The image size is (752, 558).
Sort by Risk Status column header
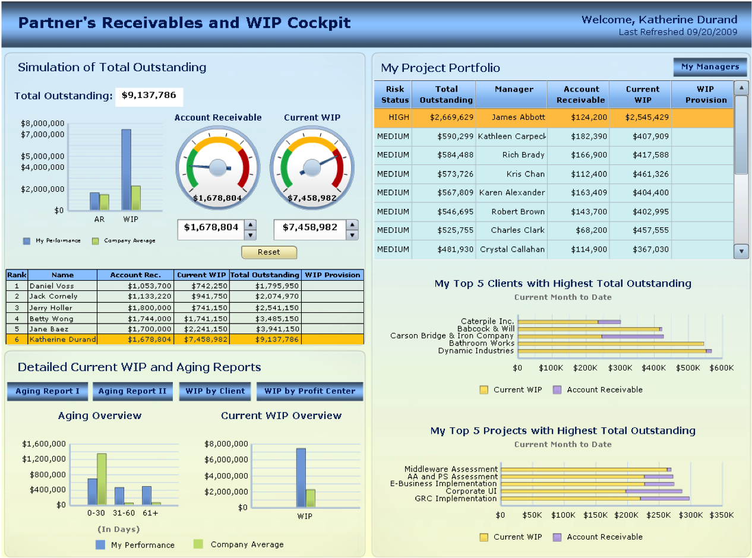click(x=394, y=94)
